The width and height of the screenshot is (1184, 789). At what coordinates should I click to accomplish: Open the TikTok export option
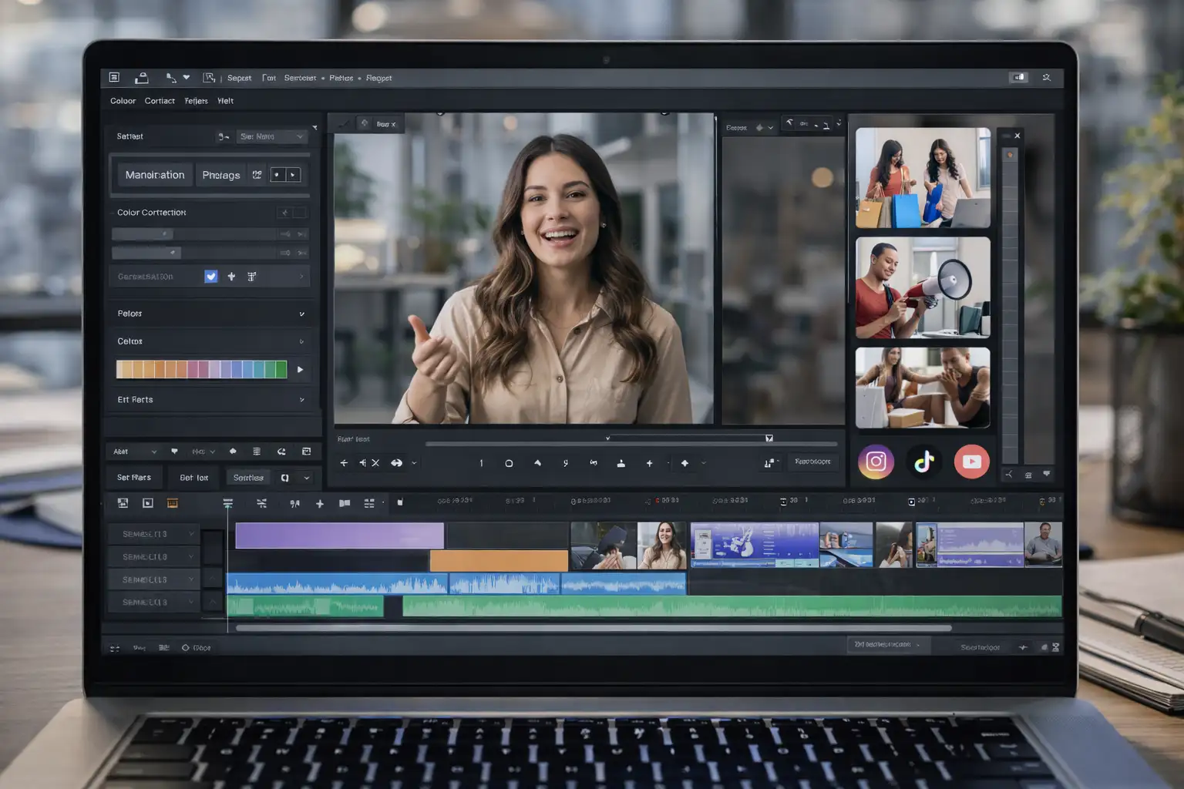coord(923,462)
